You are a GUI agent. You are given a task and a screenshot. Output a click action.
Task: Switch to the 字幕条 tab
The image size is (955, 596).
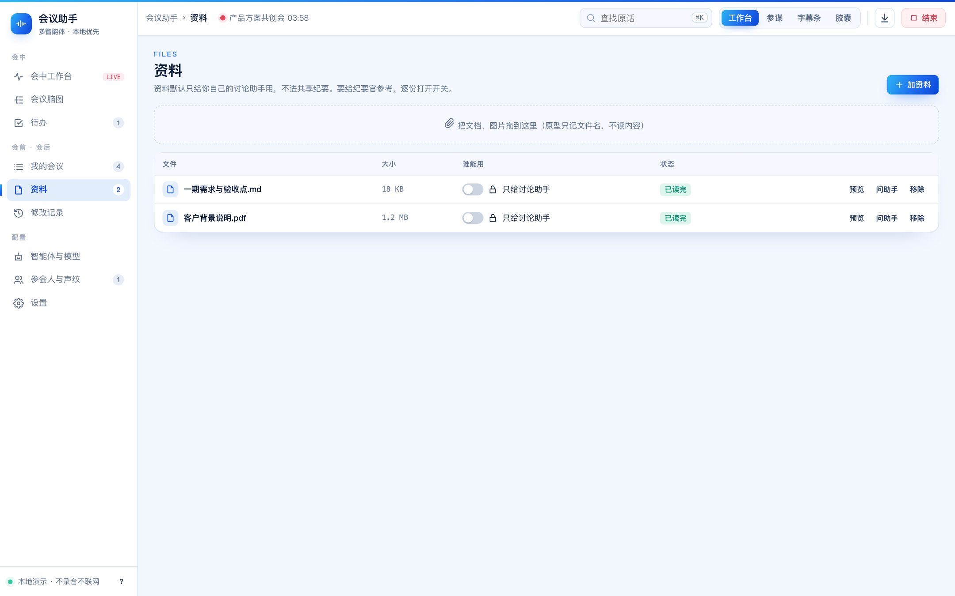pyautogui.click(x=809, y=18)
